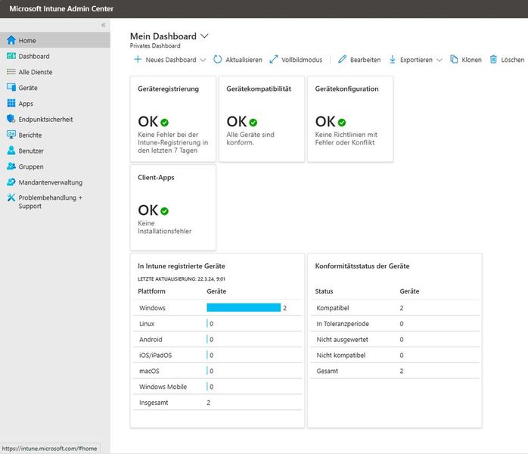Screen dimensions: 528x454
Task: Collapse the sidebar with double-chevron icon
Action: [x=104, y=25]
